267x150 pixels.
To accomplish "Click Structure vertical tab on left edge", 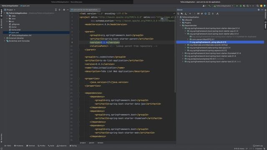I will point(1,23).
